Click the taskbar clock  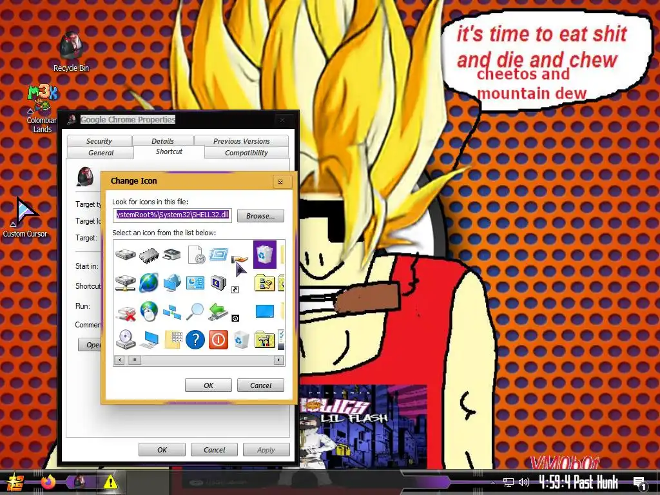[x=578, y=482]
